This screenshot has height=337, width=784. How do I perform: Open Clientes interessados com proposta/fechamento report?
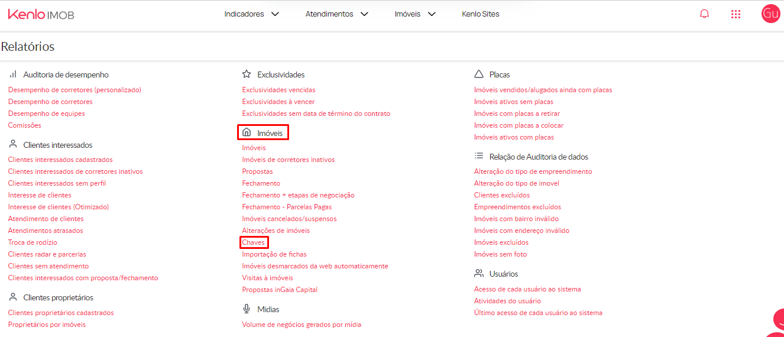(x=83, y=278)
